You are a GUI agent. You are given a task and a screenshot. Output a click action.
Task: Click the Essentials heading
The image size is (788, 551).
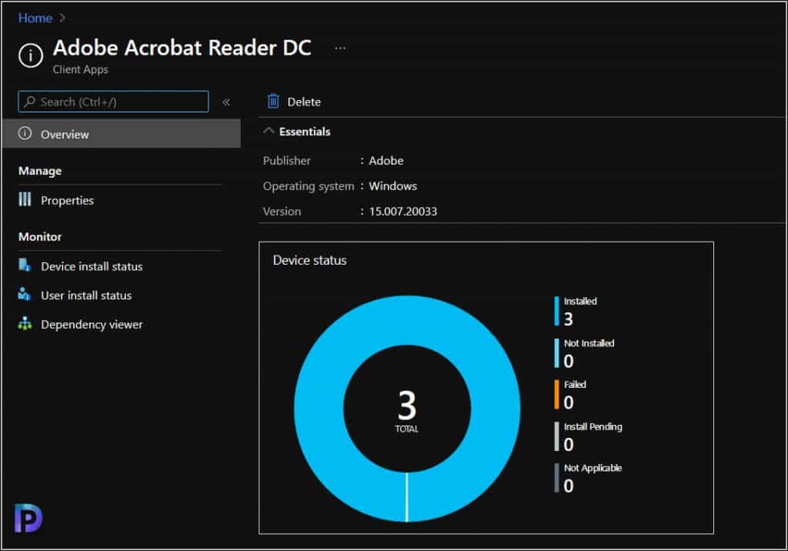pyautogui.click(x=305, y=132)
